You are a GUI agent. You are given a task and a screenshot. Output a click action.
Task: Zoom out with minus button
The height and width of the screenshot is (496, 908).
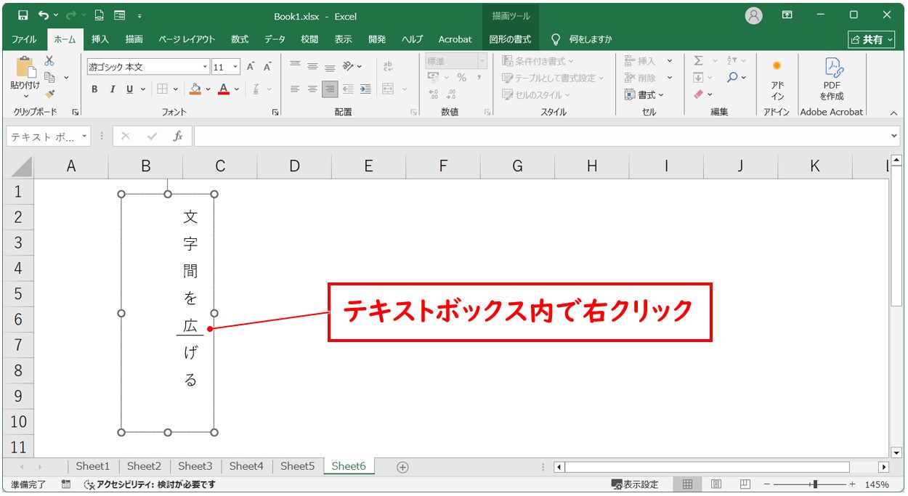coord(766,484)
